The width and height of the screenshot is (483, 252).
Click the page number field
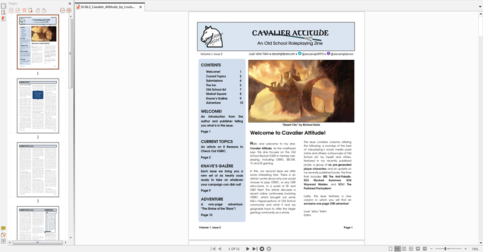(x=234, y=248)
